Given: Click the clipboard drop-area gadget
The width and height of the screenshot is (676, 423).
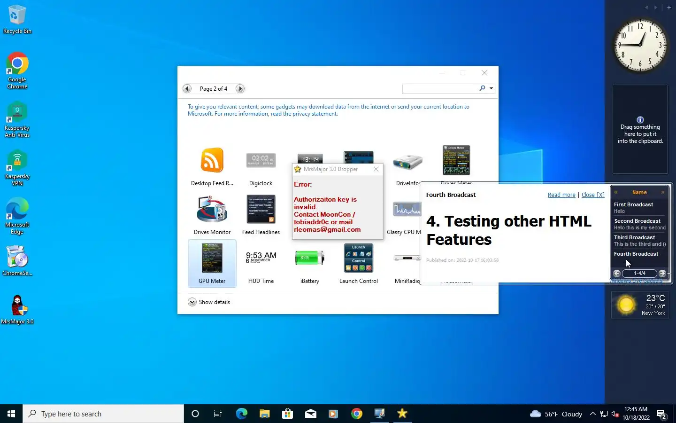Looking at the screenshot, I should tap(640, 129).
